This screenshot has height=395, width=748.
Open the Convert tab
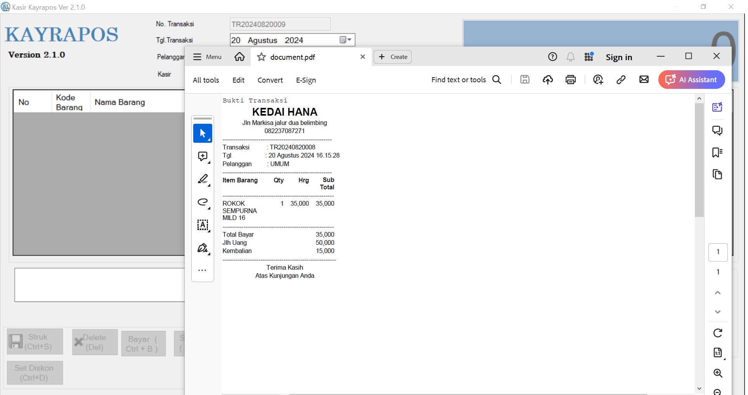(x=270, y=80)
